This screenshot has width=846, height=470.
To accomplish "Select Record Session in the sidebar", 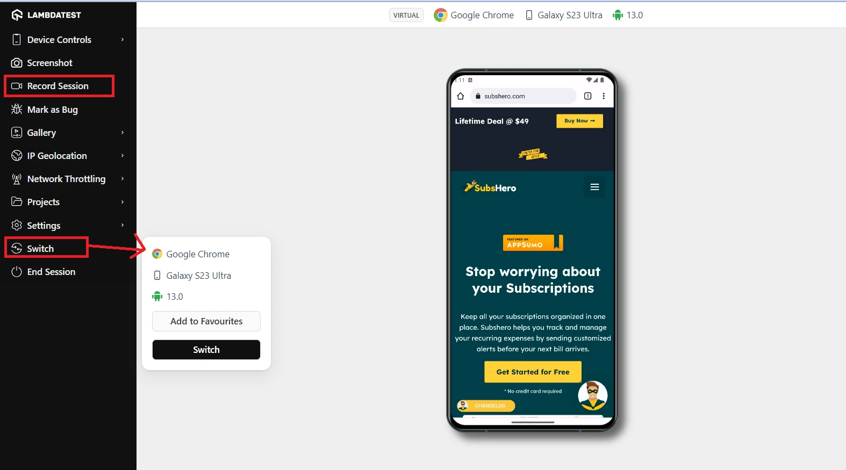I will [x=59, y=86].
